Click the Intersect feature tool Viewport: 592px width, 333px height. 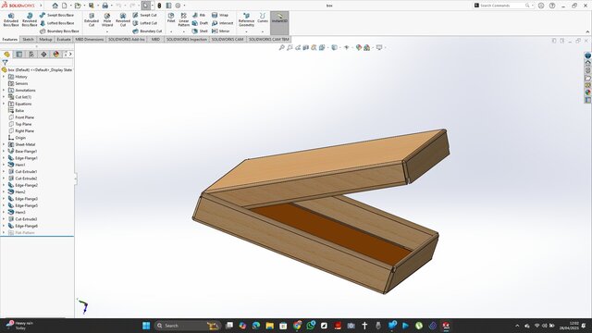pyautogui.click(x=222, y=23)
